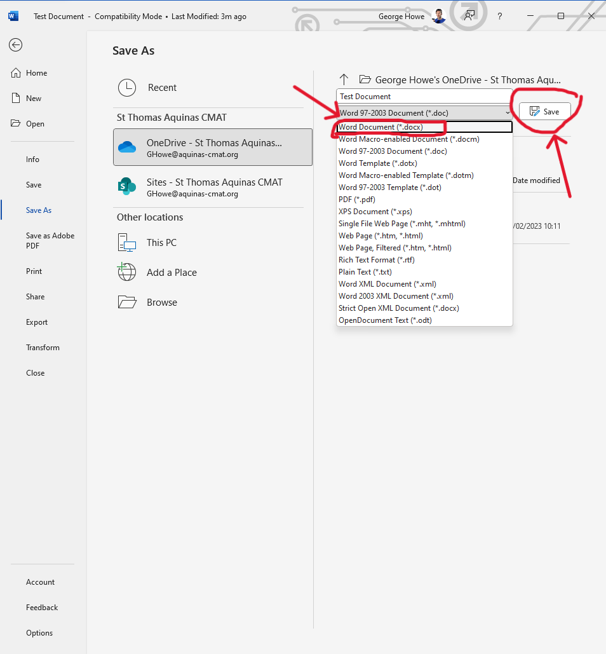Click the This PC computer icon
The width and height of the screenshot is (606, 654).
(127, 243)
